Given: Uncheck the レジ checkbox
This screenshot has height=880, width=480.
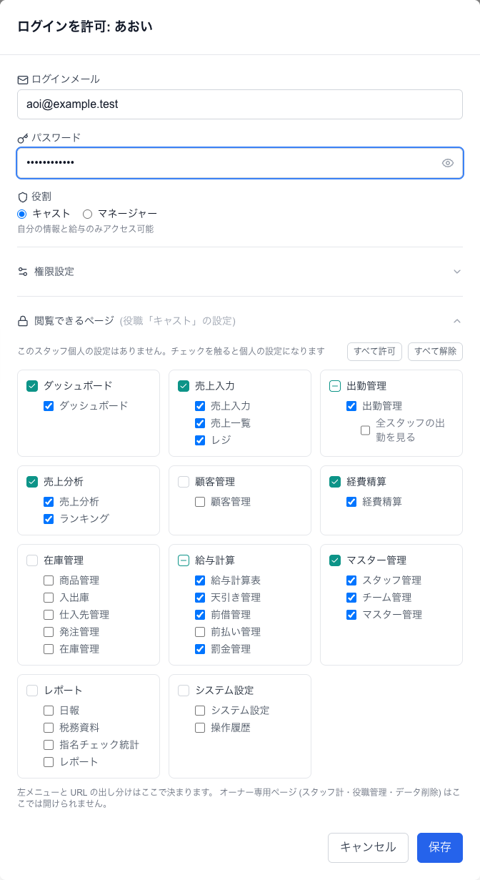Looking at the screenshot, I should [200, 440].
